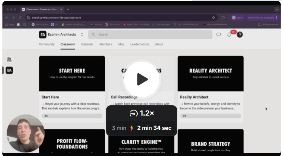Open the All Bookmarks folder
The image size is (284, 156).
268,25
